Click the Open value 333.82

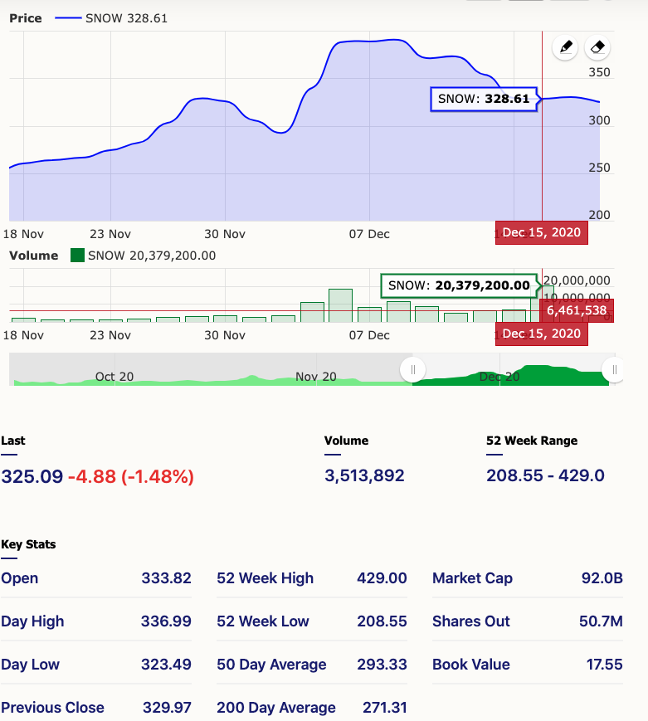tap(166, 578)
